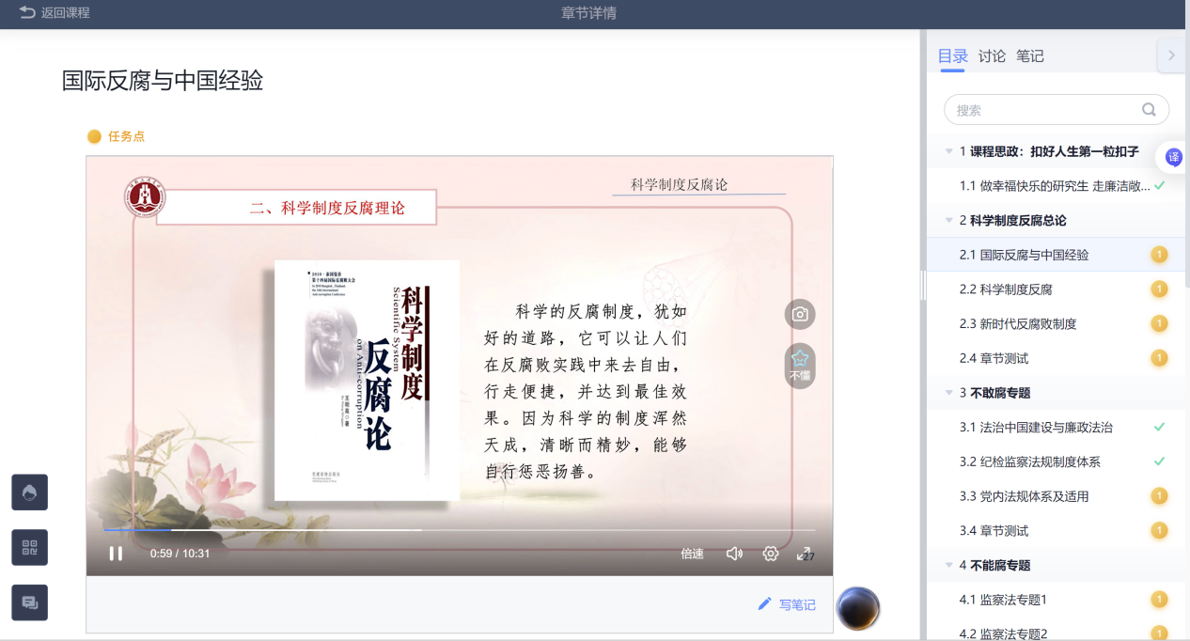Switch to the 笔记 tab

click(x=1029, y=56)
